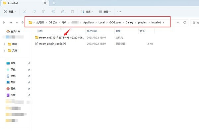Screen dimensions: 199x131
Task: Select the 图片 folder in navigation tree
Action: pos(13,44)
